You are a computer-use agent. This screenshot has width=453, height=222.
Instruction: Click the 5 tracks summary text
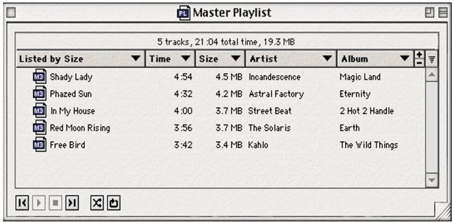click(226, 42)
